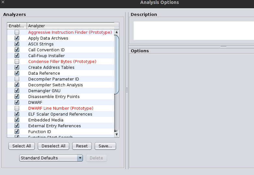Image resolution: width=254 pixels, height=175 pixels.
Task: Click the Select All button
Action: point(21,146)
